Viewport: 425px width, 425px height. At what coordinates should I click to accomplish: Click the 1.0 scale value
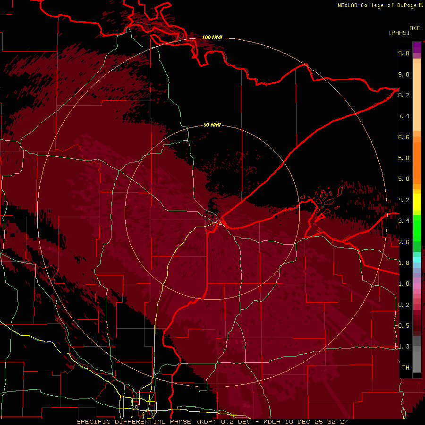point(404,284)
